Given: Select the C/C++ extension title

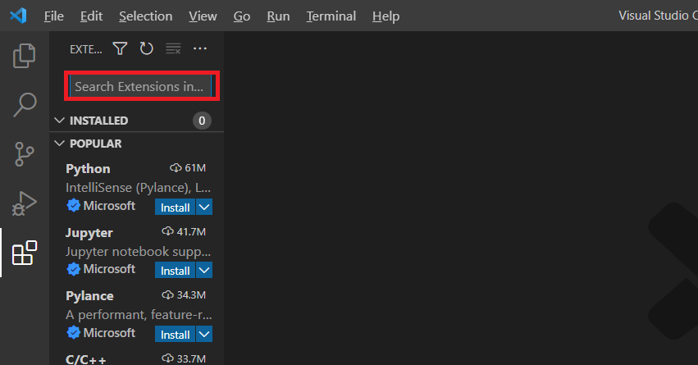Looking at the screenshot, I should point(85,359).
